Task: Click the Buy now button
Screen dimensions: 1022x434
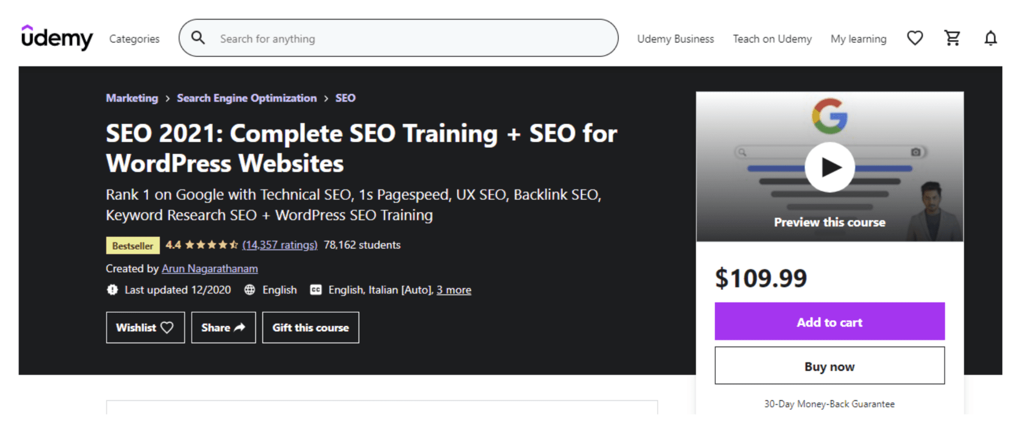Action: (830, 366)
